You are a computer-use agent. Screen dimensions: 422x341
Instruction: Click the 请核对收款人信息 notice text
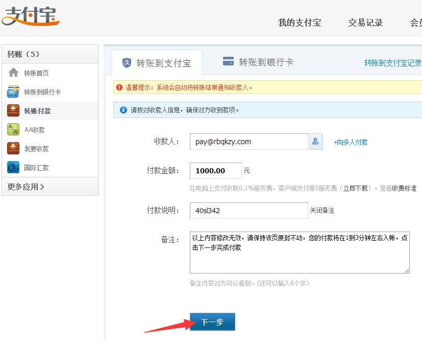185,110
